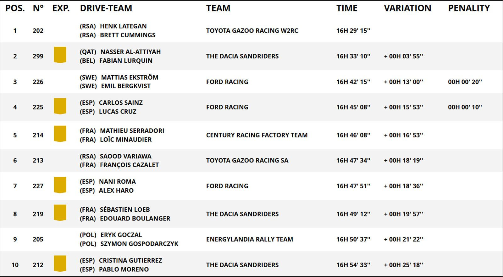Viewport: 503px width, 277px height.
Task: Click the 00H 00' 20'' penalty value
Action: (x=465, y=82)
